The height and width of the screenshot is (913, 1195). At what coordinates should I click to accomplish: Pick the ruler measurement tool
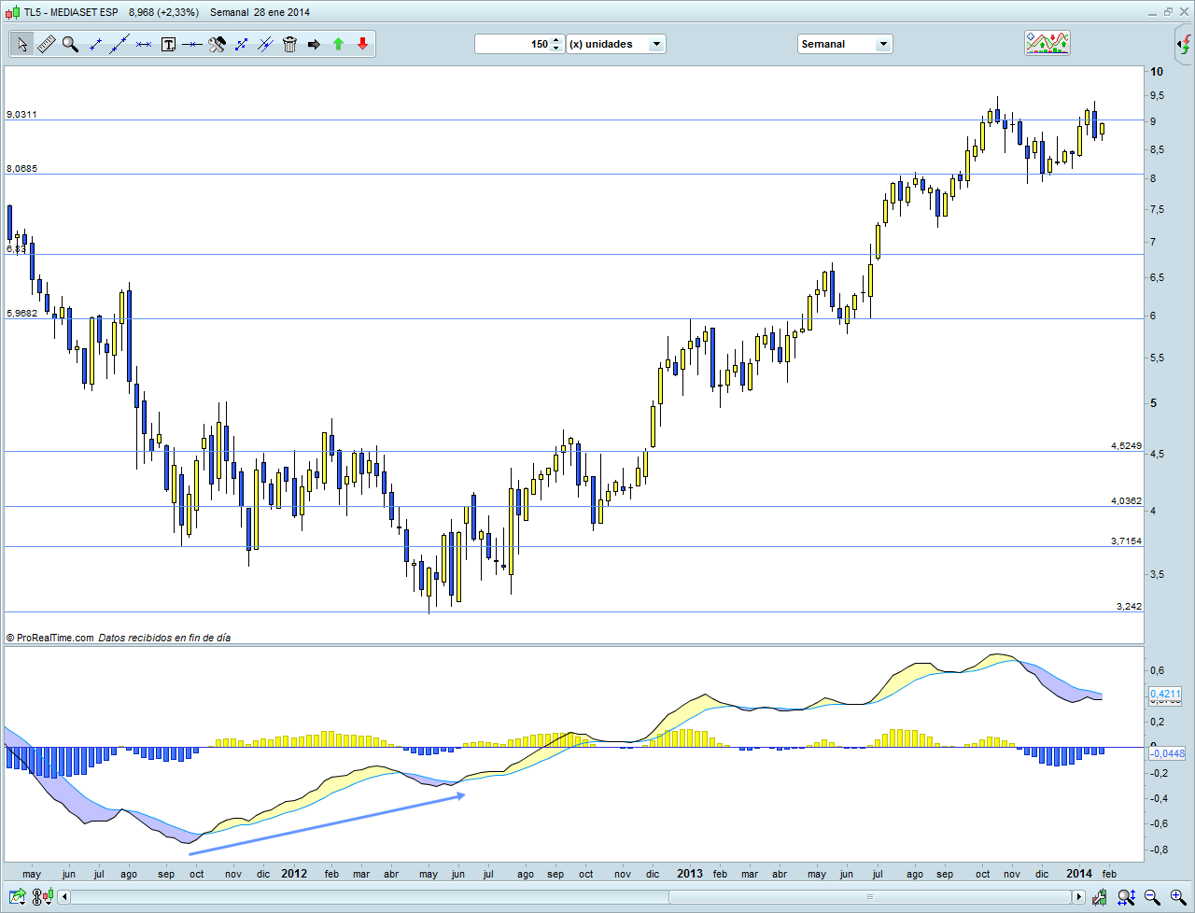(46, 44)
